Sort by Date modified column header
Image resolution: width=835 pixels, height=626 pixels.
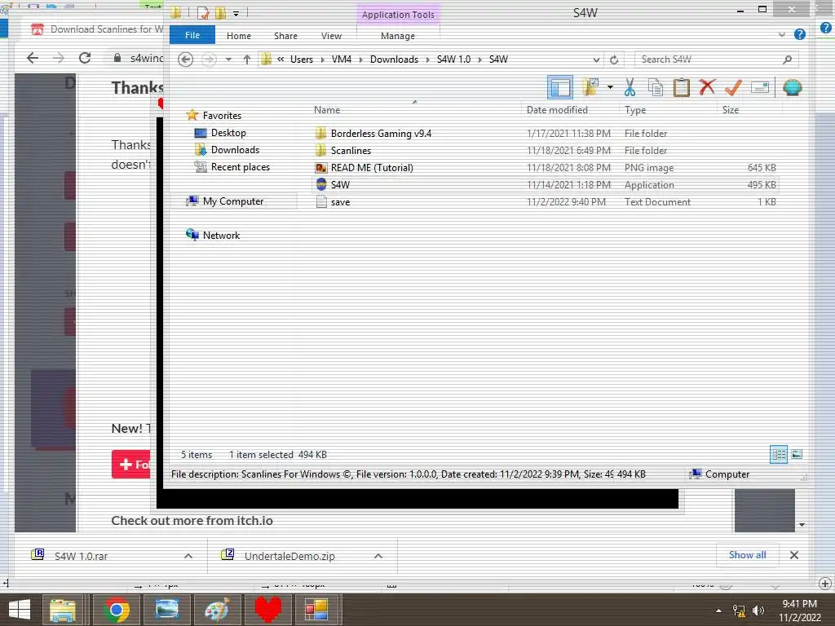pyautogui.click(x=557, y=110)
